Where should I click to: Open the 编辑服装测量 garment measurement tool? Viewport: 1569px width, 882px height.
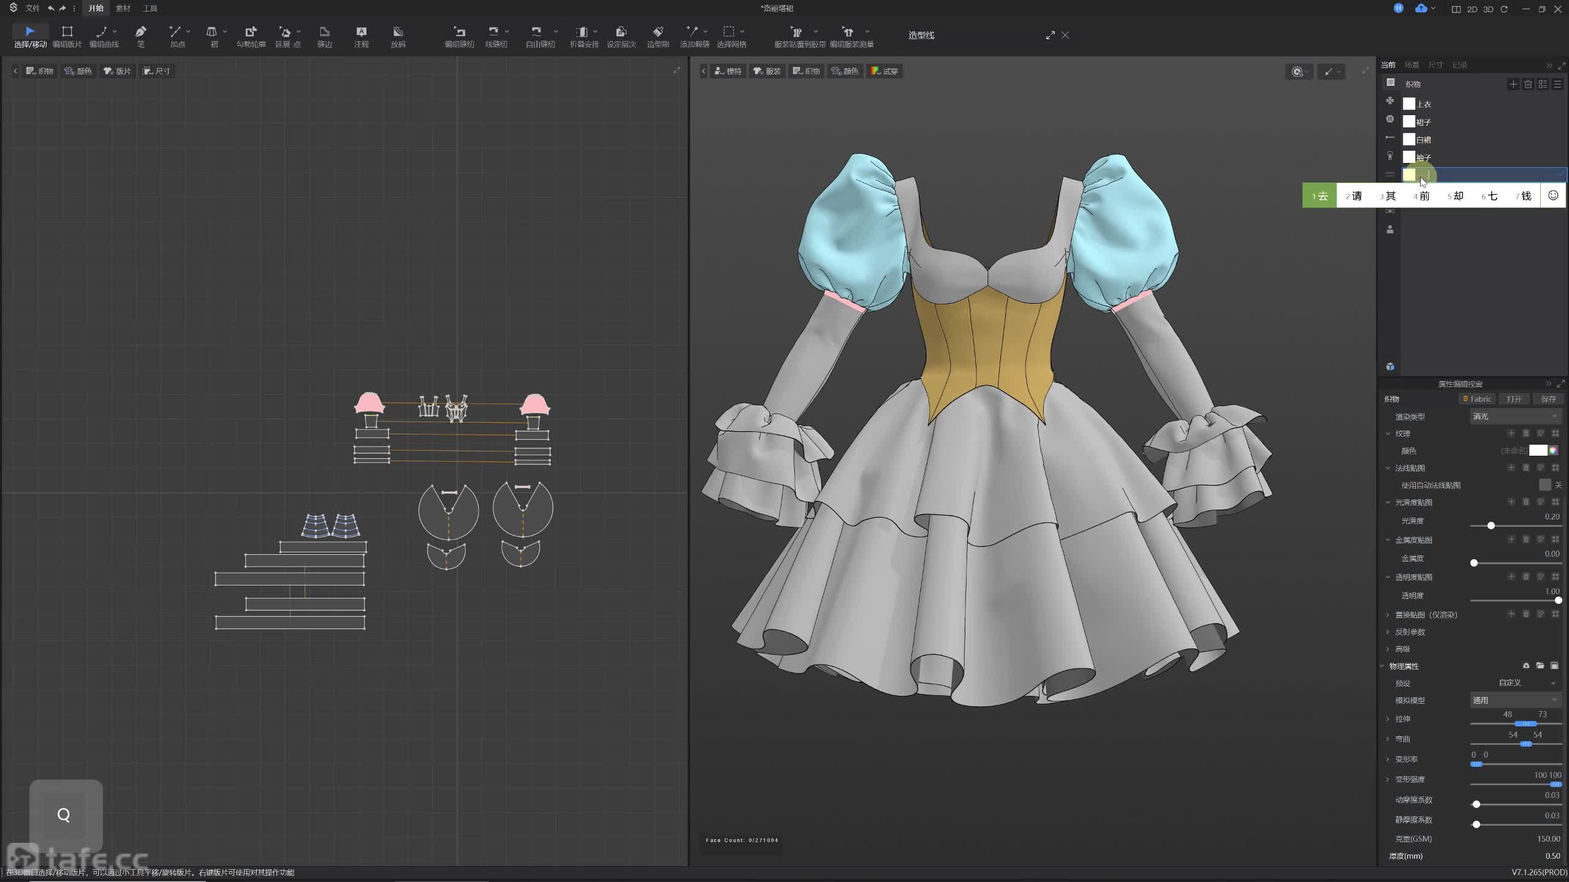point(851,36)
